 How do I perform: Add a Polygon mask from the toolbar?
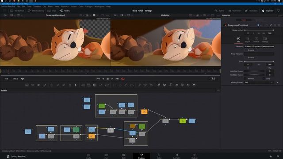click(126, 85)
